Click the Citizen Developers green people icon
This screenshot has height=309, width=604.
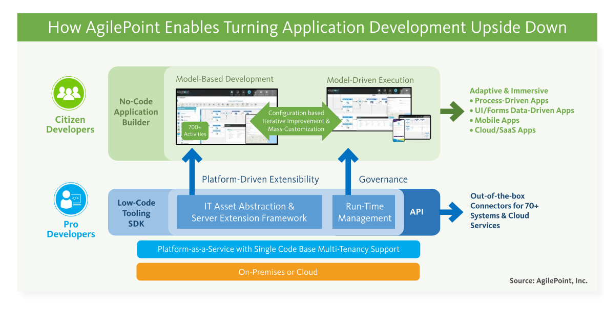(69, 93)
